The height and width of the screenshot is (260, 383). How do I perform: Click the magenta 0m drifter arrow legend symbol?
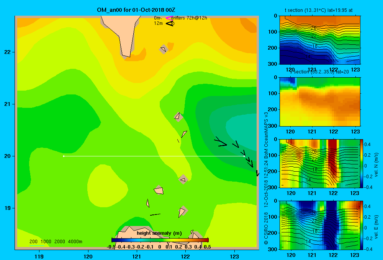pyautogui.click(x=169, y=18)
